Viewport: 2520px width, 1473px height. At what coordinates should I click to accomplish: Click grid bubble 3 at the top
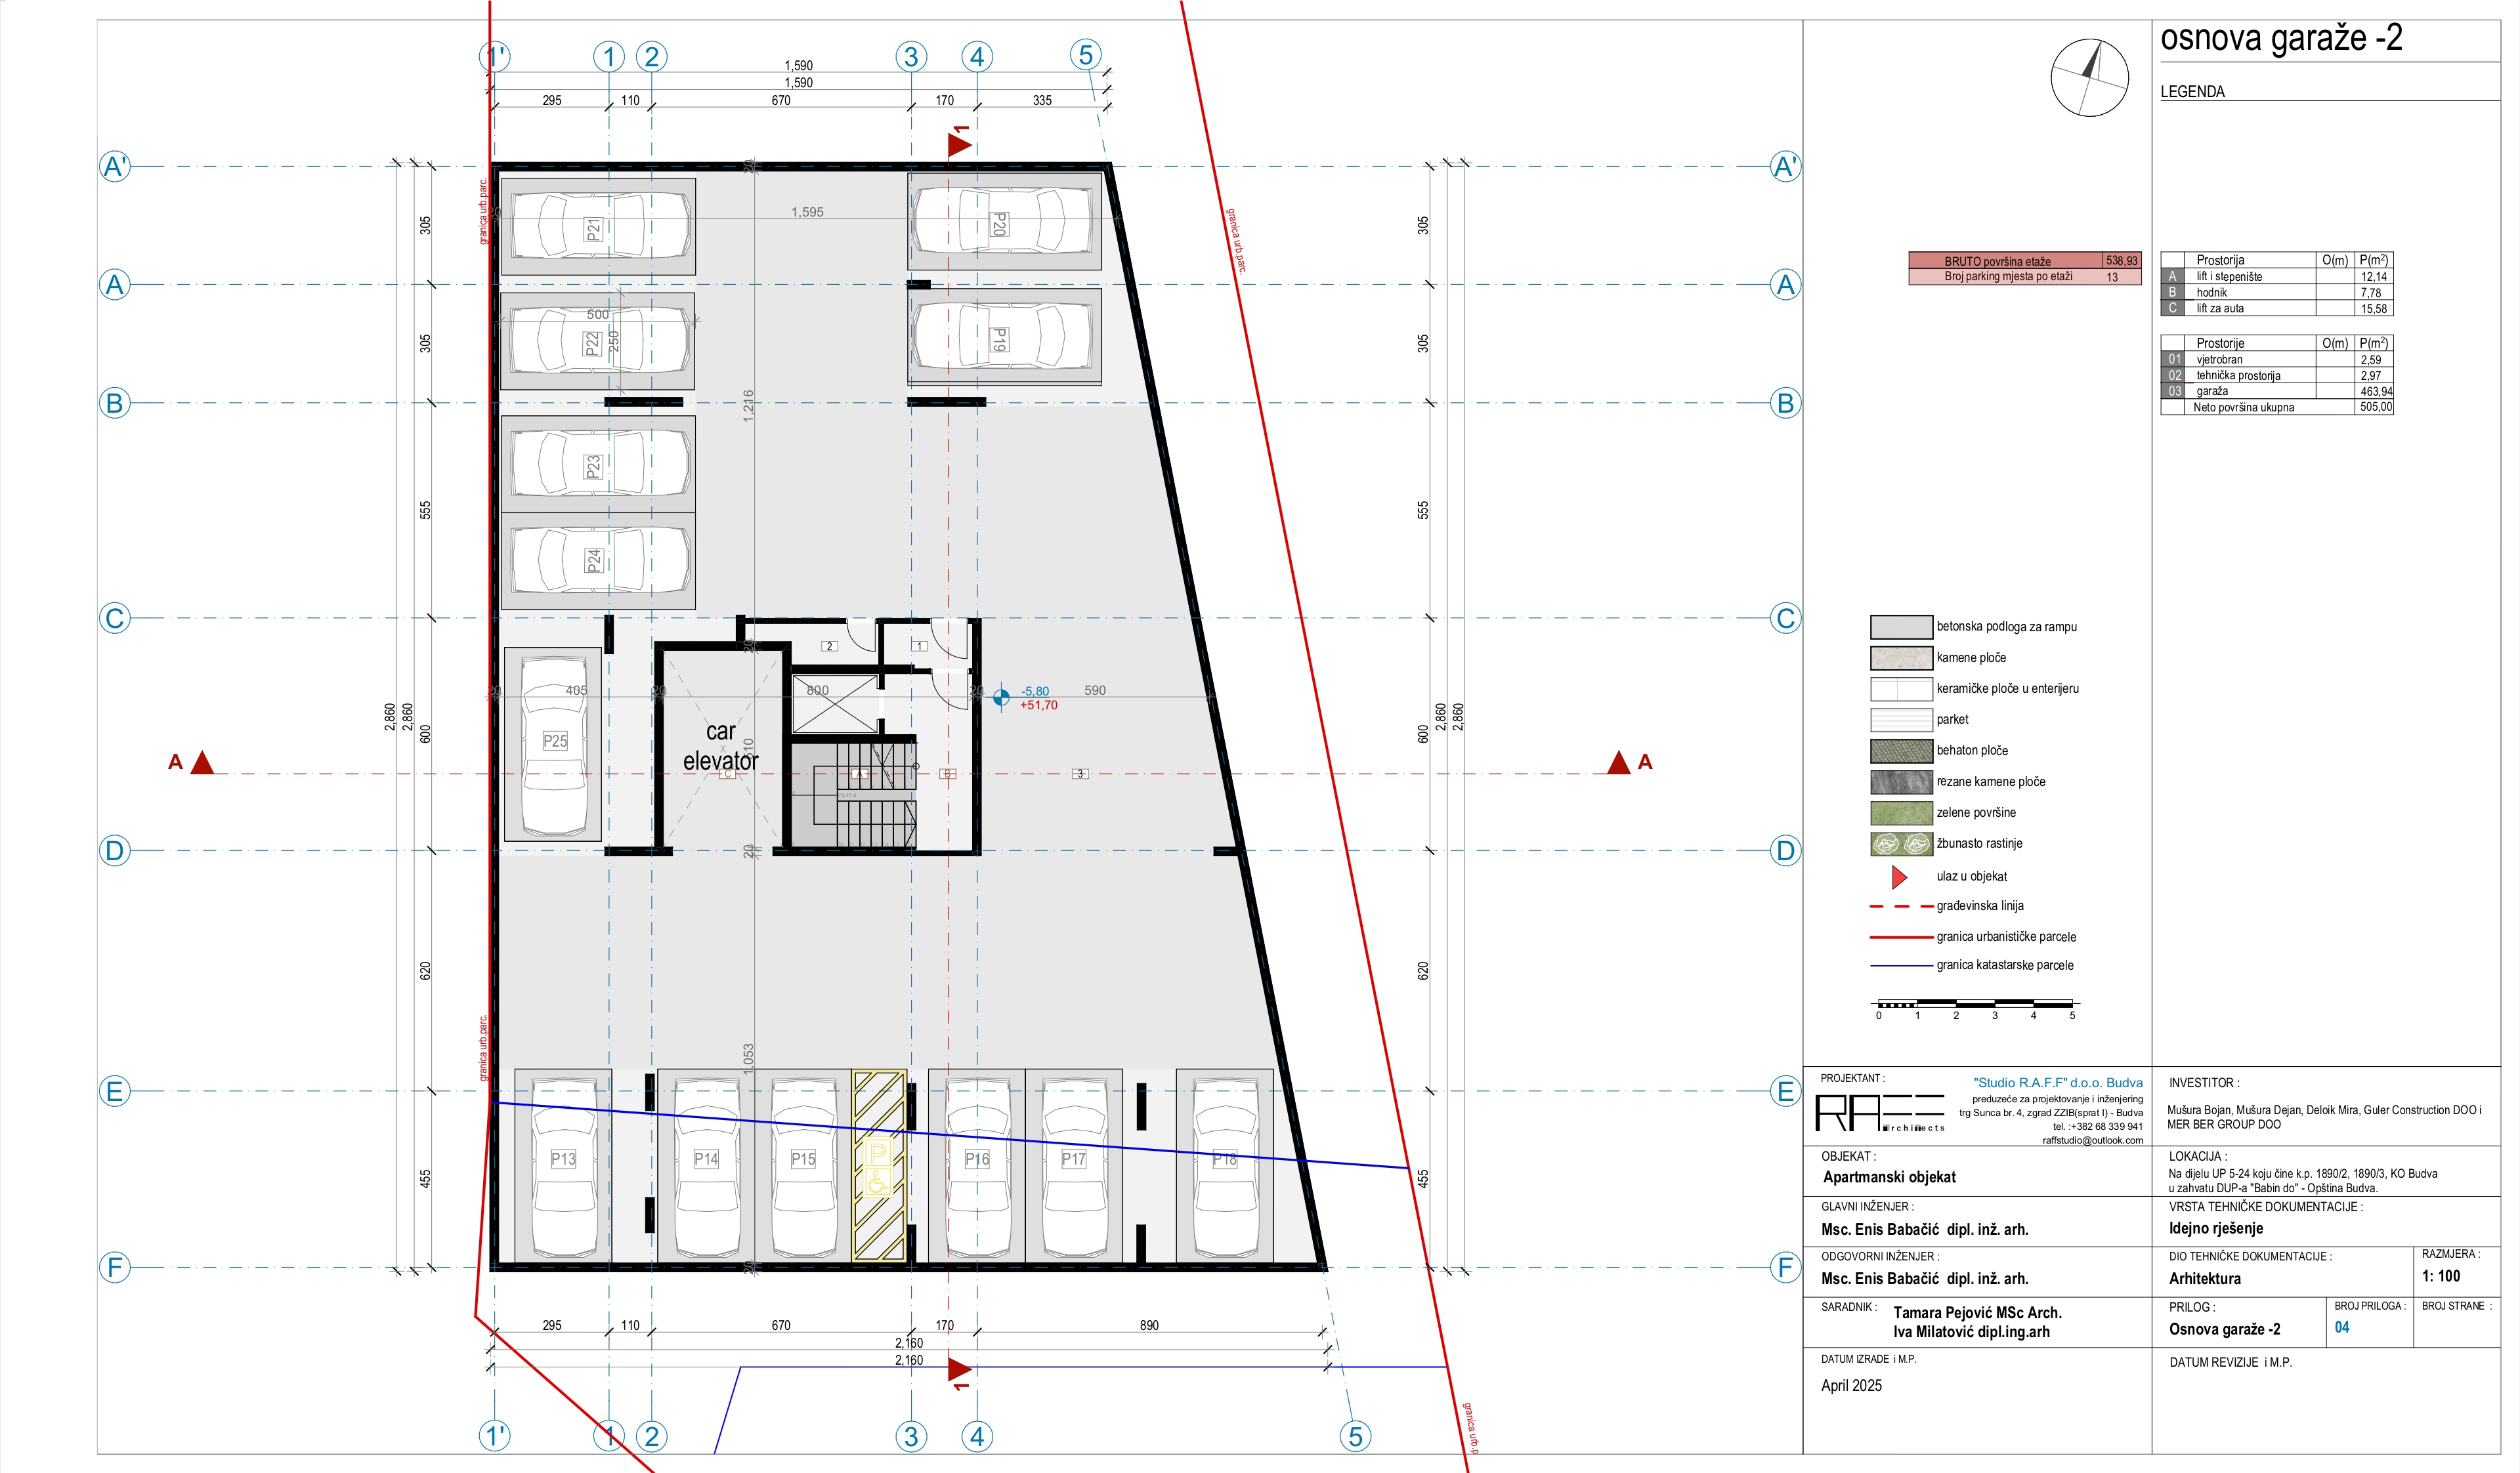tap(911, 57)
